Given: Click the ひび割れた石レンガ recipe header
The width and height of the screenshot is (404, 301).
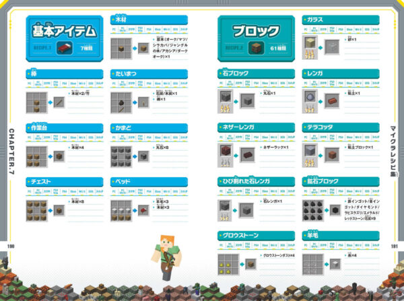Looking at the screenshot, I should tap(256, 182).
